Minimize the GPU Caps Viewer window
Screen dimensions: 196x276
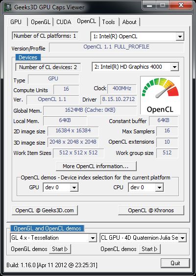click(x=149, y=5)
